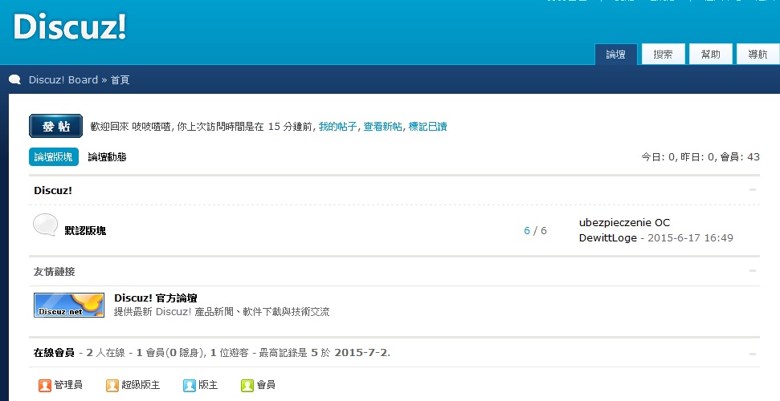The width and height of the screenshot is (780, 401).
Task: Click the topic count 6 link
Action: coord(527,230)
